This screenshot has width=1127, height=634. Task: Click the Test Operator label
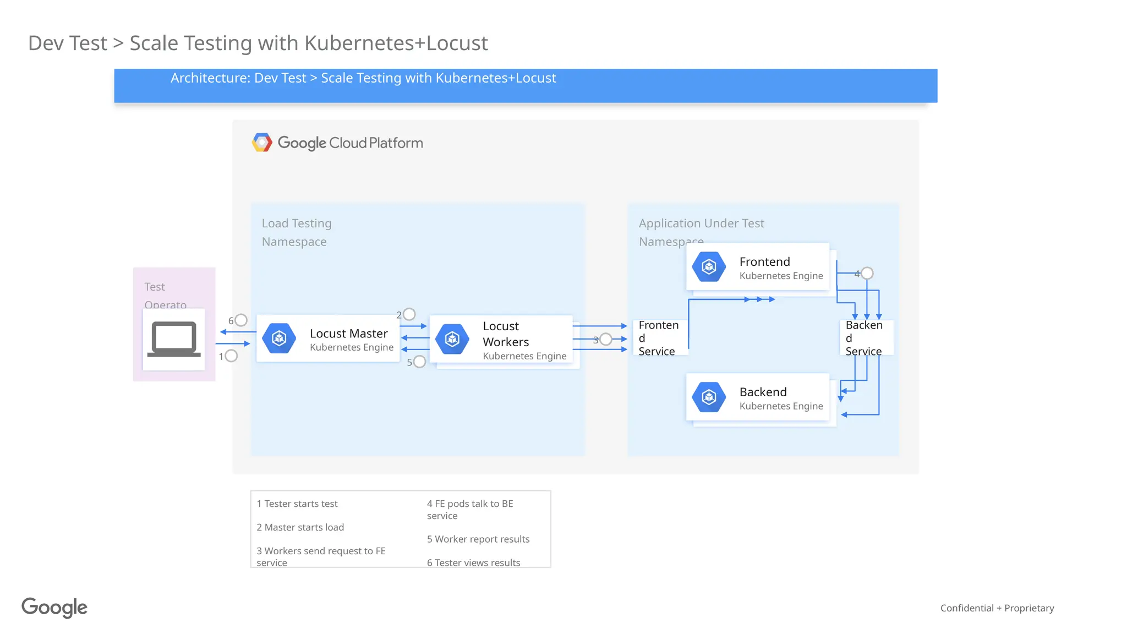click(x=165, y=295)
